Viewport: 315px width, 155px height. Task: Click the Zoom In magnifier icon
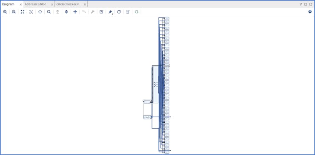point(5,12)
